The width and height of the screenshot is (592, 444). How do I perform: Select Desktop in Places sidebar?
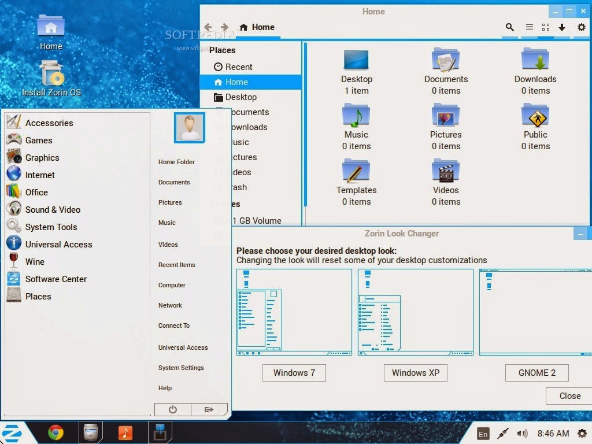[x=251, y=97]
